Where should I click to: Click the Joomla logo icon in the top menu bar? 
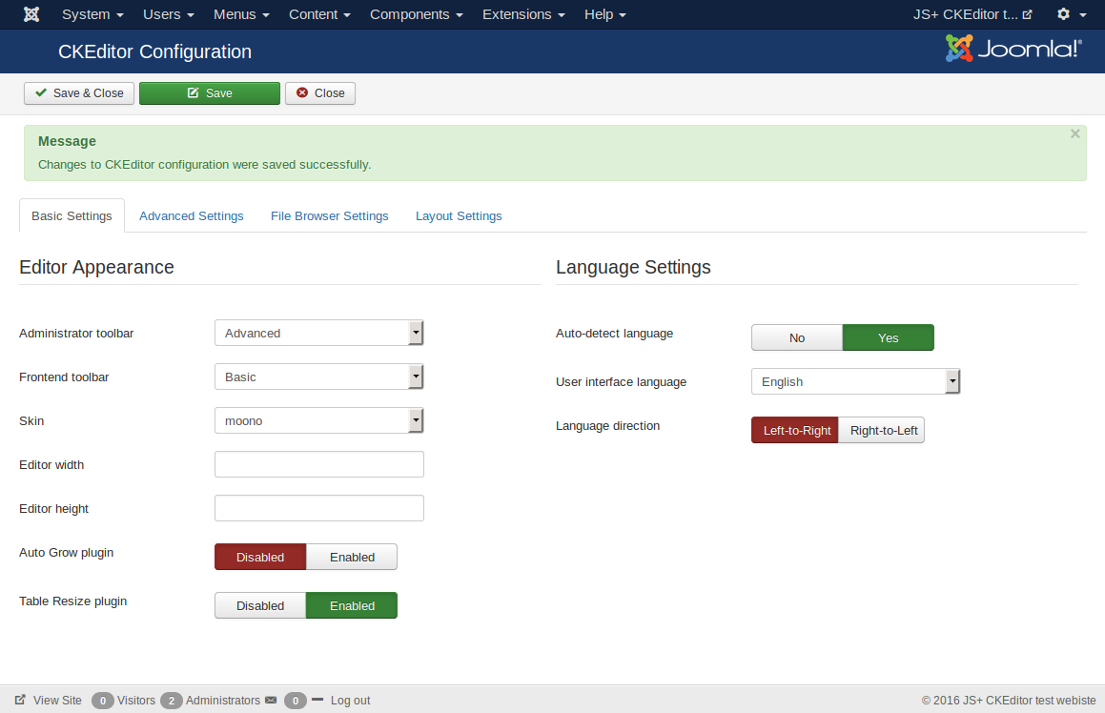(x=31, y=14)
